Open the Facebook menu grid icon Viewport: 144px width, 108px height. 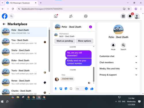[123, 16]
